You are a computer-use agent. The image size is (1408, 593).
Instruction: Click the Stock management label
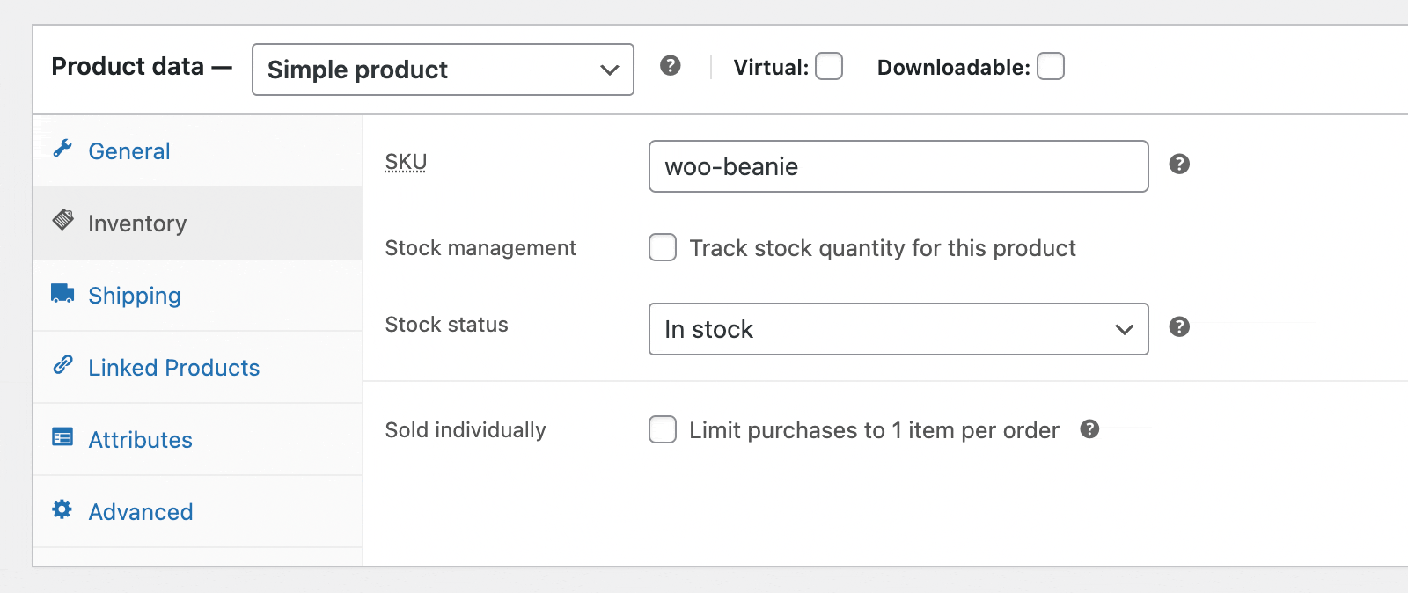pyautogui.click(x=480, y=248)
